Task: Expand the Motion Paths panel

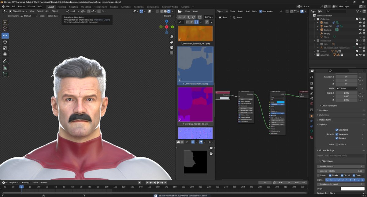Action: [325, 120]
